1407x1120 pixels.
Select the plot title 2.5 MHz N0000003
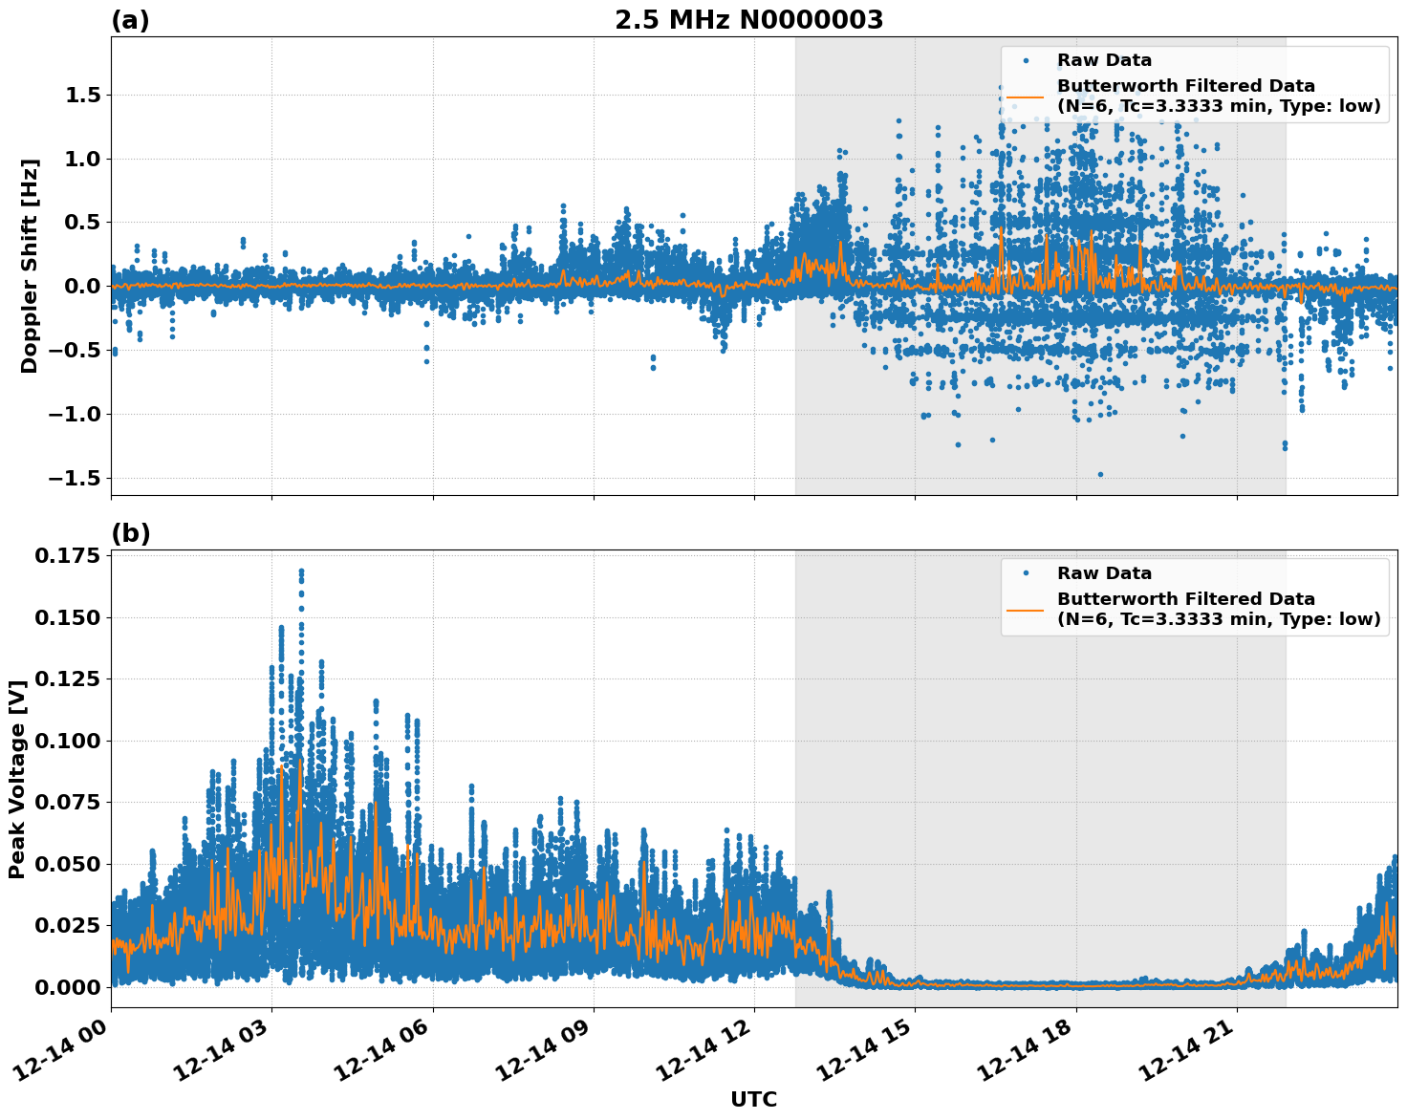pyautogui.click(x=751, y=17)
